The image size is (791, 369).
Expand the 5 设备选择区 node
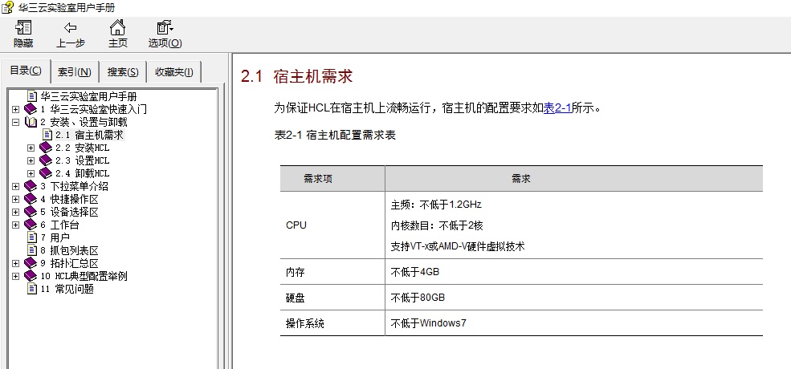[15, 212]
